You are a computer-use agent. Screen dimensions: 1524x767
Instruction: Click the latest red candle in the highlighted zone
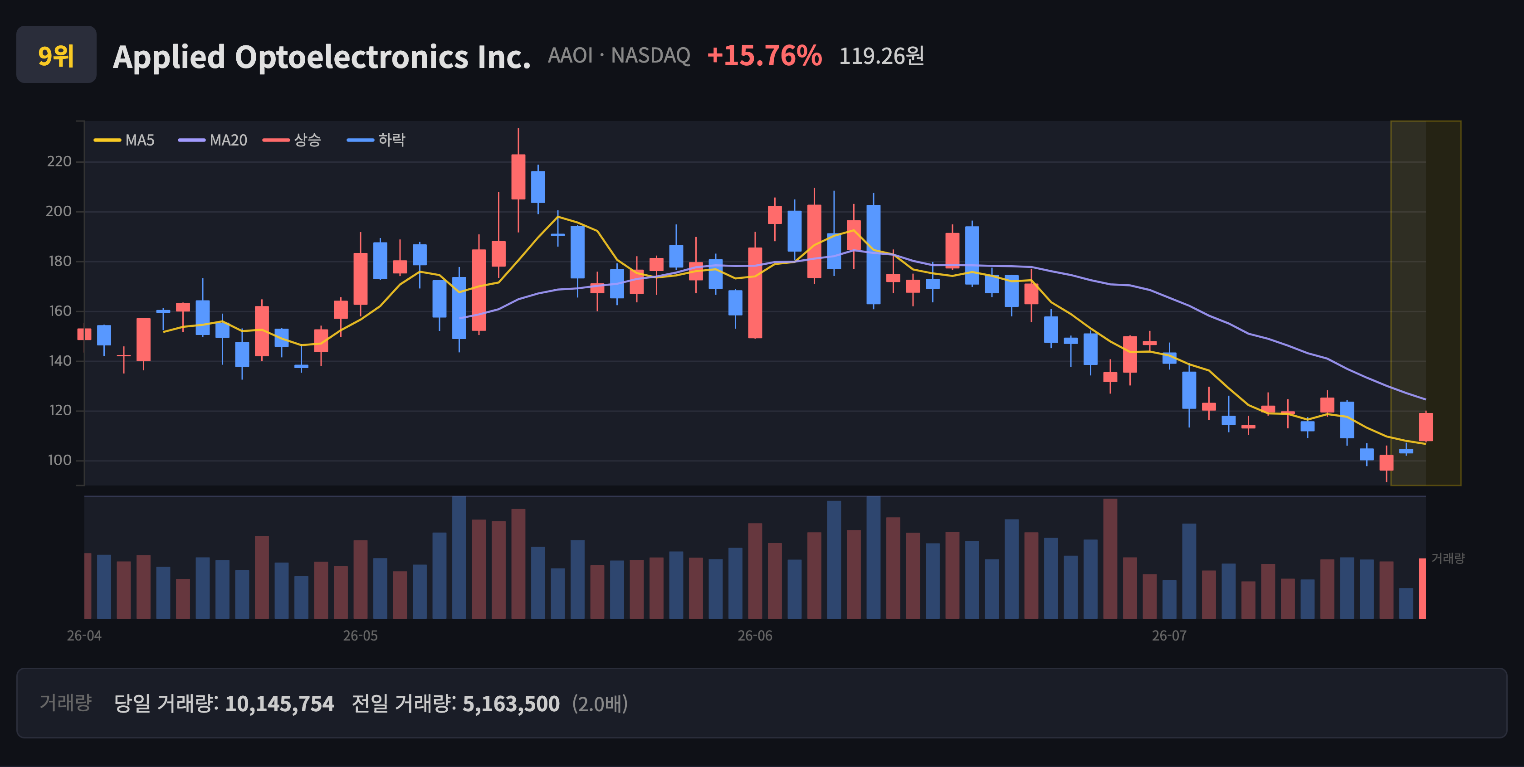1426,427
